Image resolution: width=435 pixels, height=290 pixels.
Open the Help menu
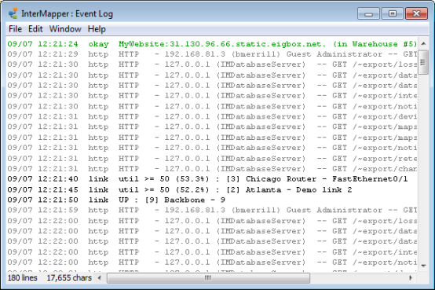click(x=97, y=29)
